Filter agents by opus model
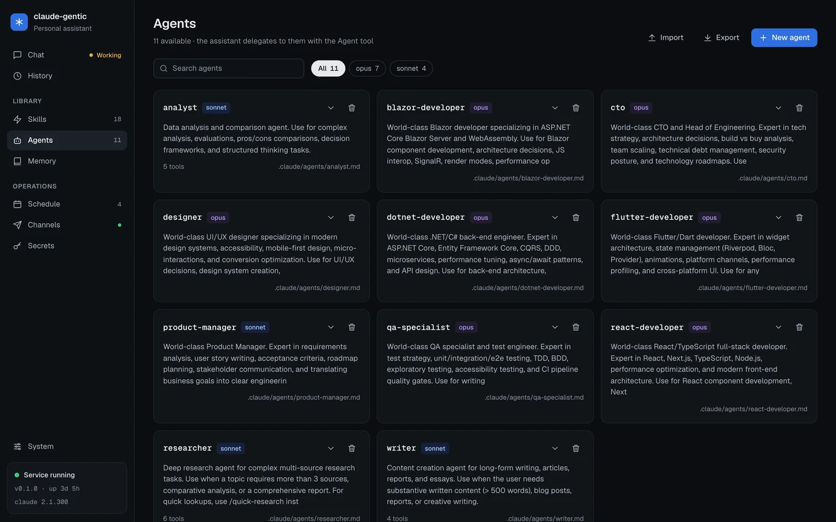The height and width of the screenshot is (522, 836). pyautogui.click(x=367, y=68)
